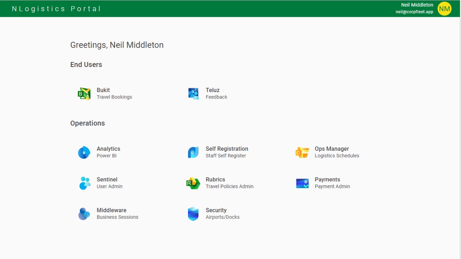Select the Sentinel user admin icon
The image size is (461, 259).
click(84, 183)
